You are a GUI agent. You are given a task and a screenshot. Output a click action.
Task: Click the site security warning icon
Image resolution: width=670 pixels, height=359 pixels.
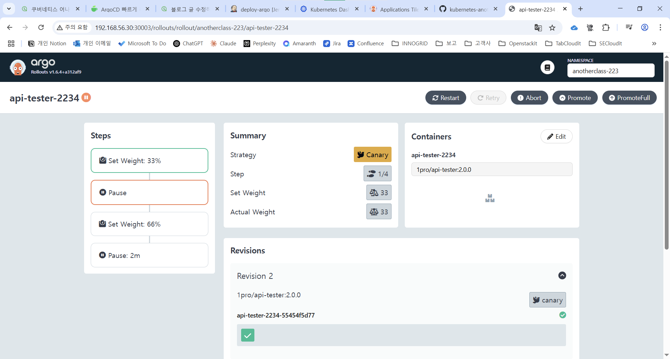coord(60,28)
